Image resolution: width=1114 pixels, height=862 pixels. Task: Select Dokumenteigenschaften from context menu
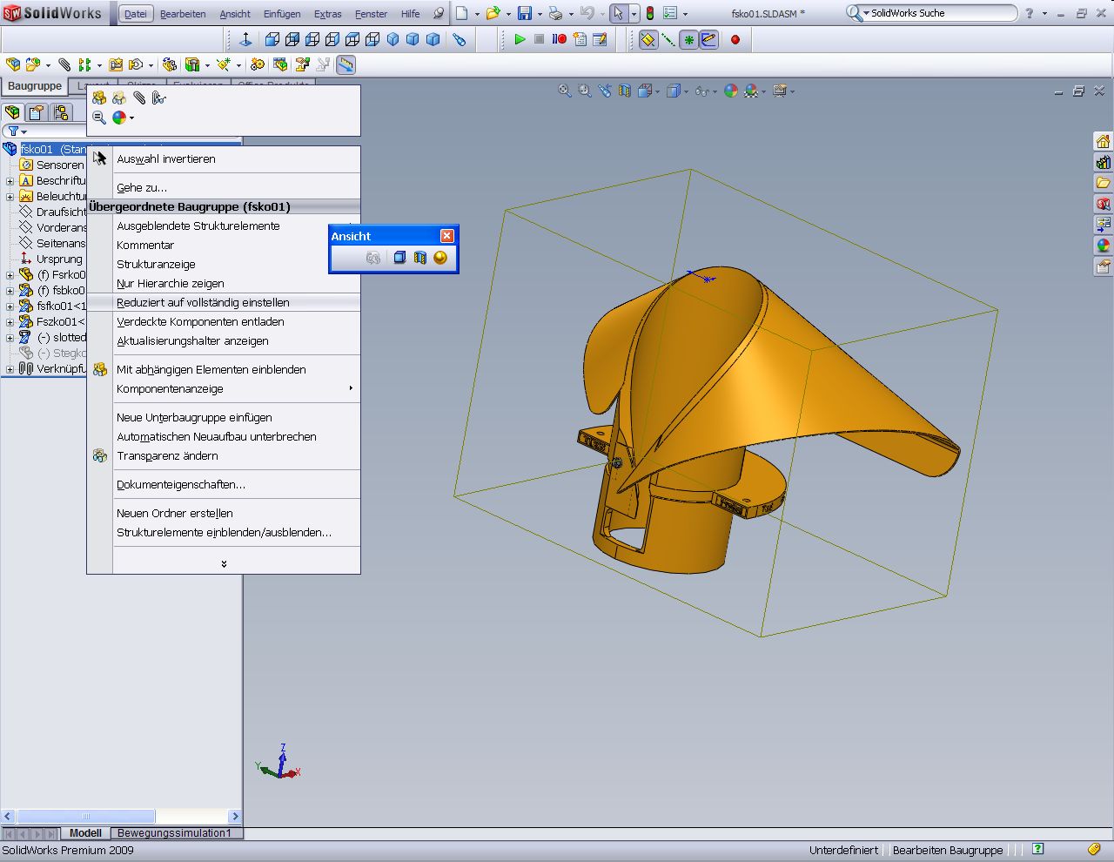(x=181, y=484)
